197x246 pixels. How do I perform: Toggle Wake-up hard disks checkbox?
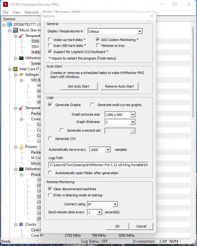(50, 39)
